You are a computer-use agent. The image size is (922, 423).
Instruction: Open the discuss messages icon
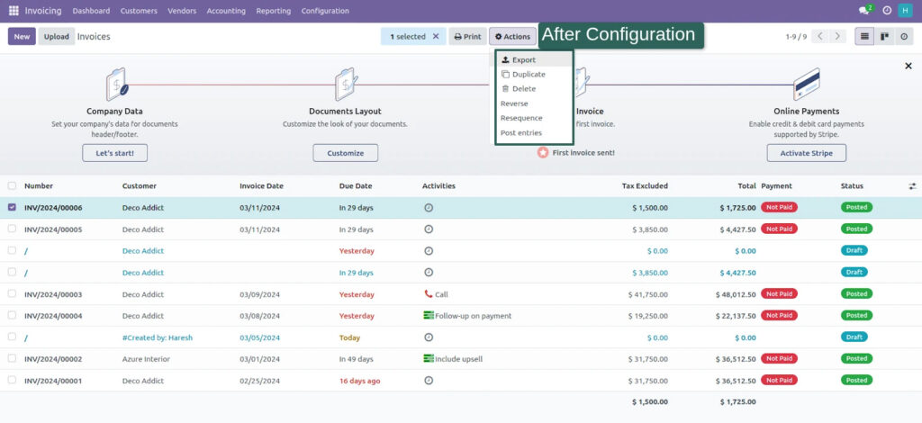tap(864, 11)
